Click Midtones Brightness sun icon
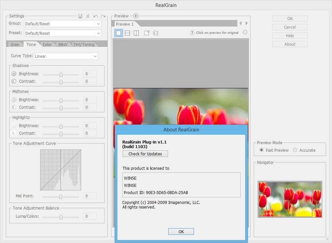Screen dimensions: 332x243 tap(14, 99)
